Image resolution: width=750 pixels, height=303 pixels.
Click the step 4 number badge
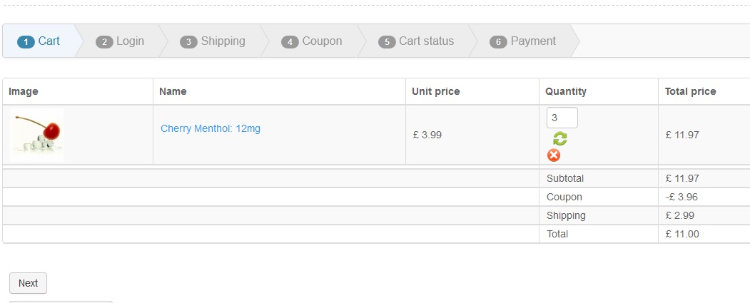[x=290, y=42]
